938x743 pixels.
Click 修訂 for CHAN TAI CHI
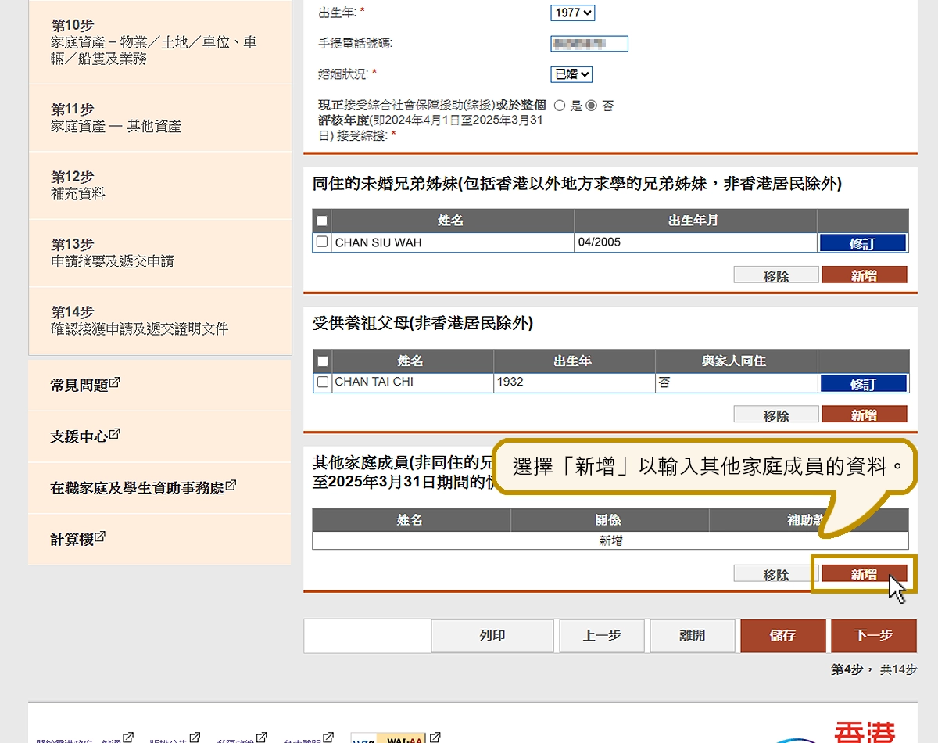pyautogui.click(x=863, y=383)
